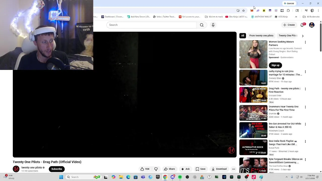Click the page vertical scrollbar
Image resolution: width=322 pixels, height=181 pixels.
[x=320, y=38]
